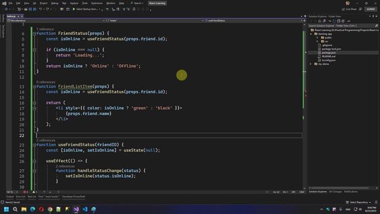
Task: Expand the public folder
Action: (318, 37)
